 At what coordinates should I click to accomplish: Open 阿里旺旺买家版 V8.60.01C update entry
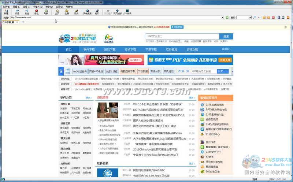[x=149, y=170]
